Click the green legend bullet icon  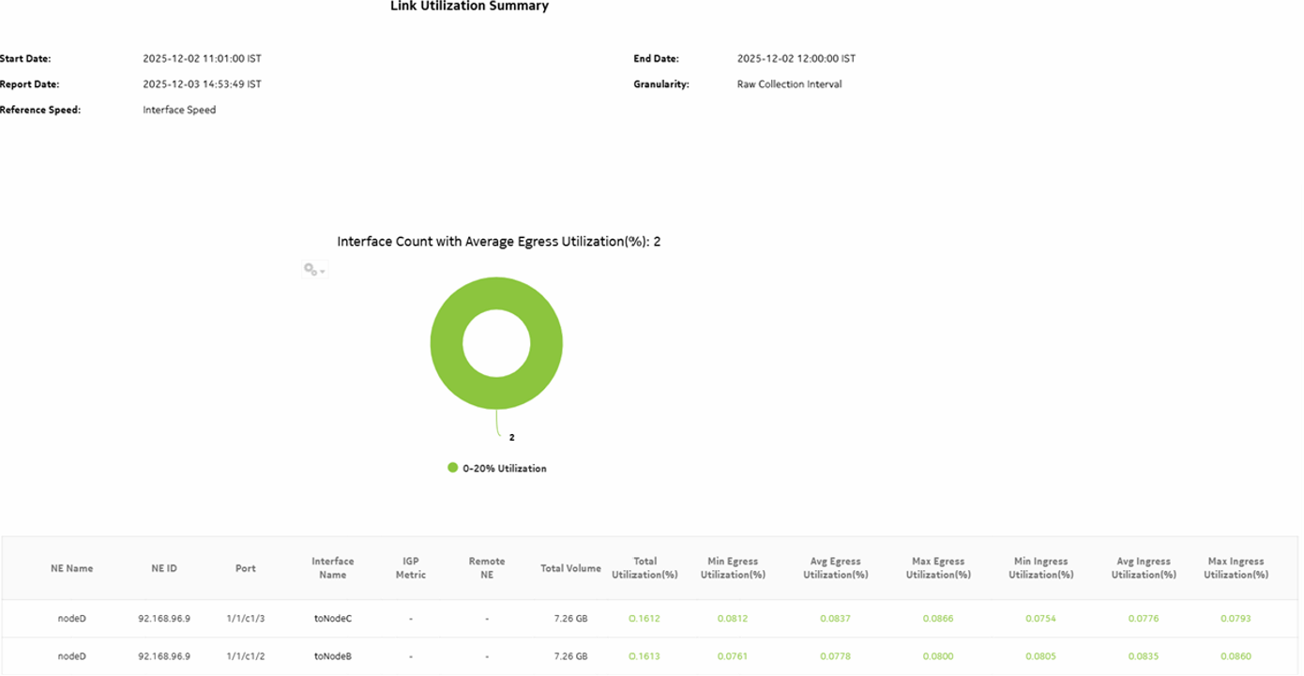(x=453, y=466)
